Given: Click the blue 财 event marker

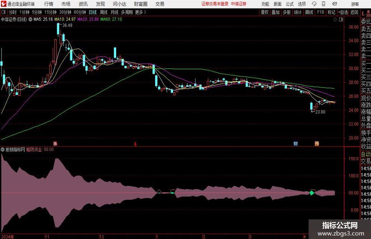Looking at the screenshot, I should pyautogui.click(x=296, y=143).
